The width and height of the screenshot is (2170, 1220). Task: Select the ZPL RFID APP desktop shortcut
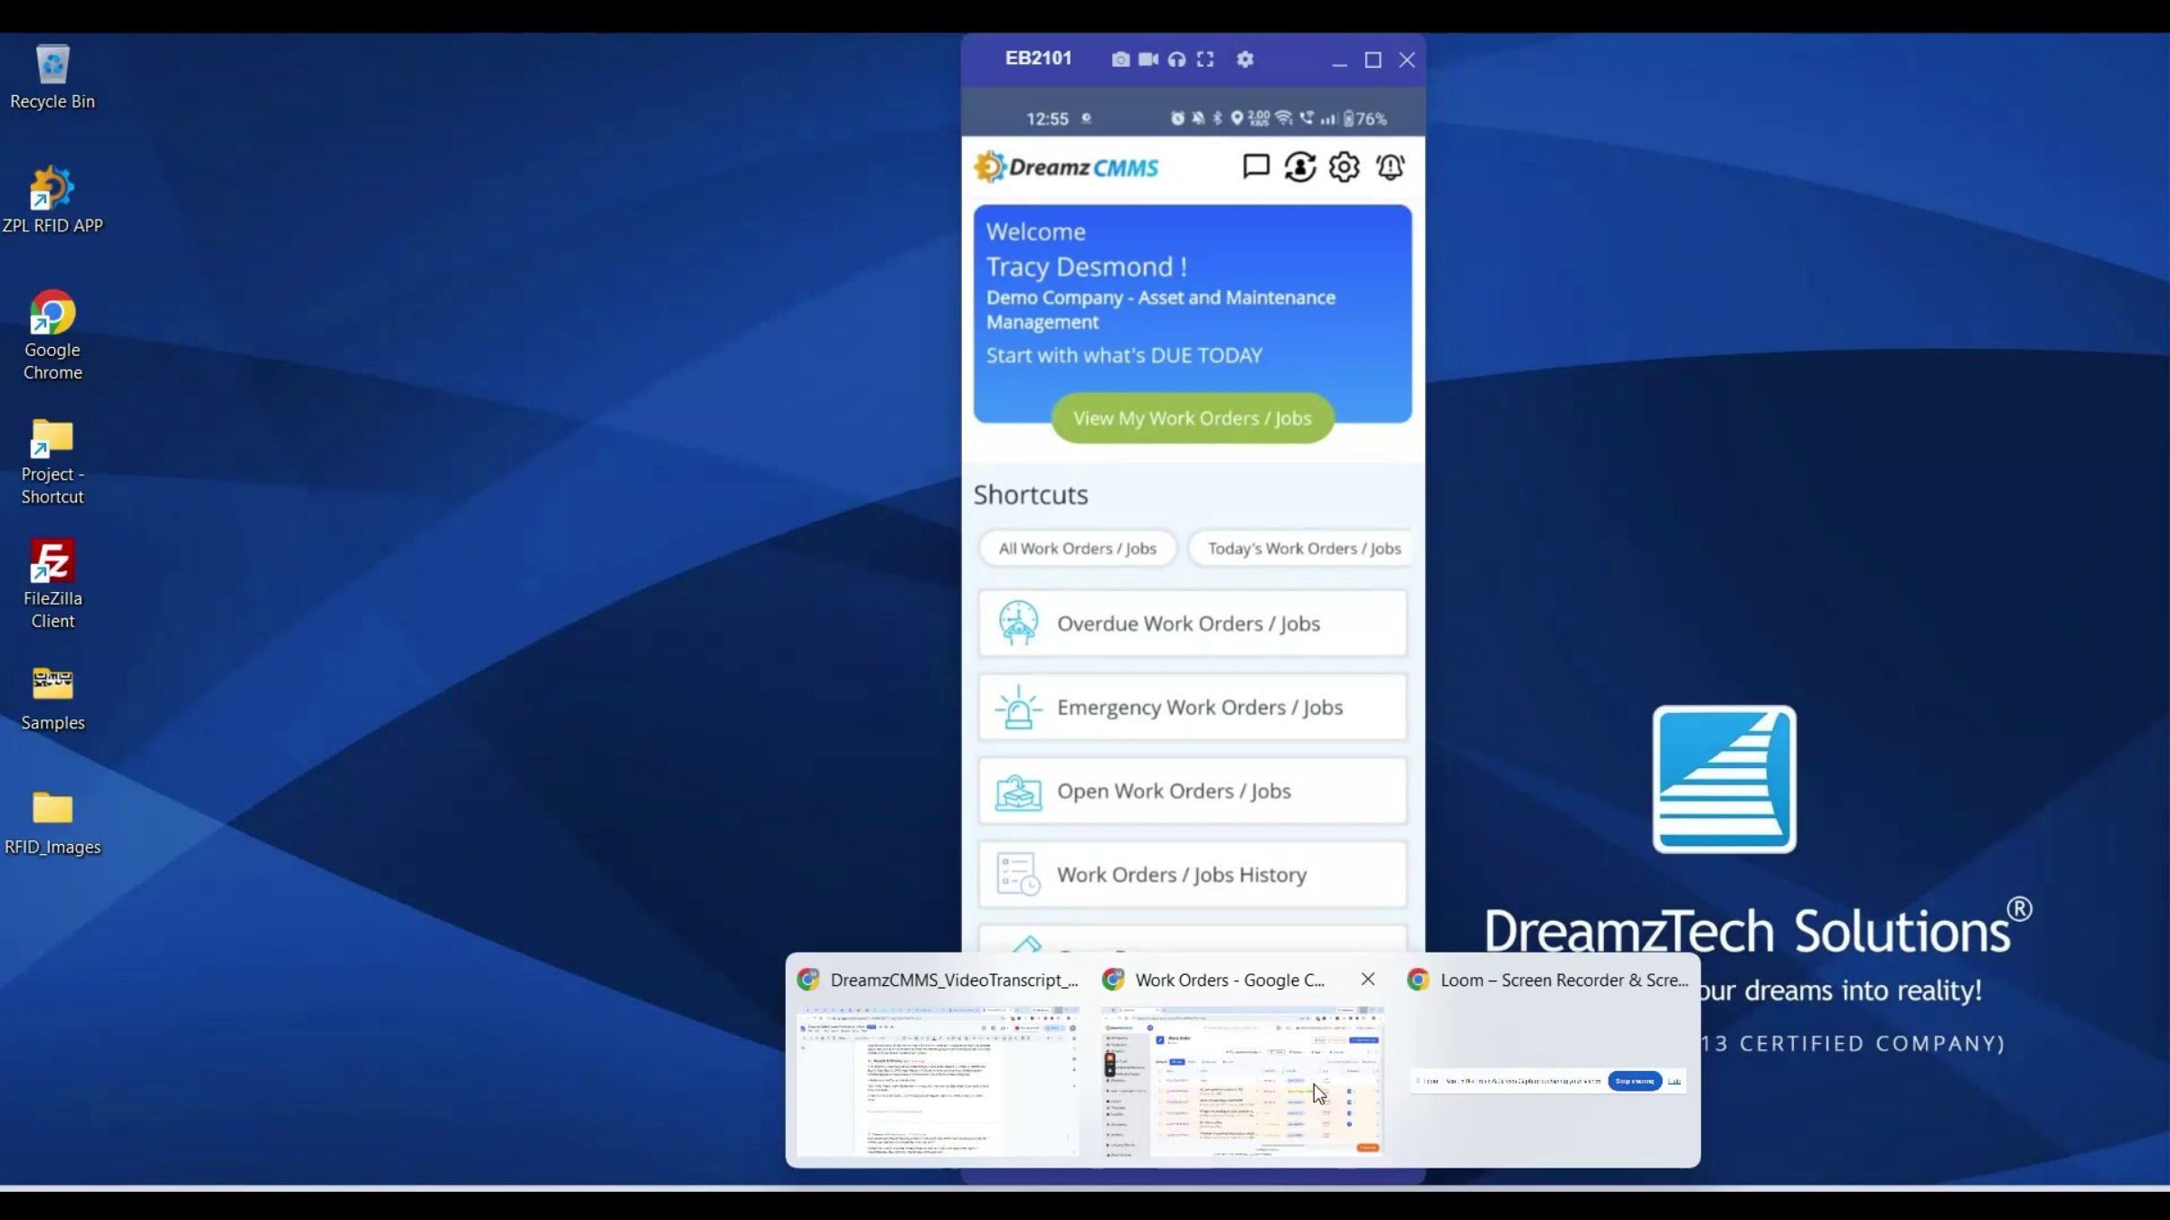coord(52,200)
